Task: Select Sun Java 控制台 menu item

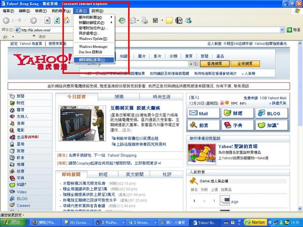Action: [x=94, y=52]
